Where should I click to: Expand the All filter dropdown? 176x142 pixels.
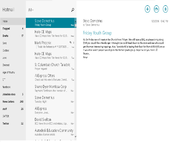[x=31, y=10]
